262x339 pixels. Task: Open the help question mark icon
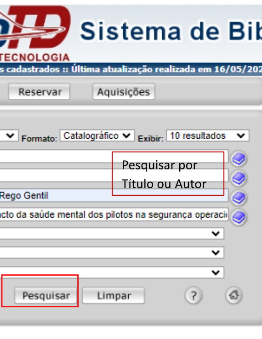click(x=194, y=295)
